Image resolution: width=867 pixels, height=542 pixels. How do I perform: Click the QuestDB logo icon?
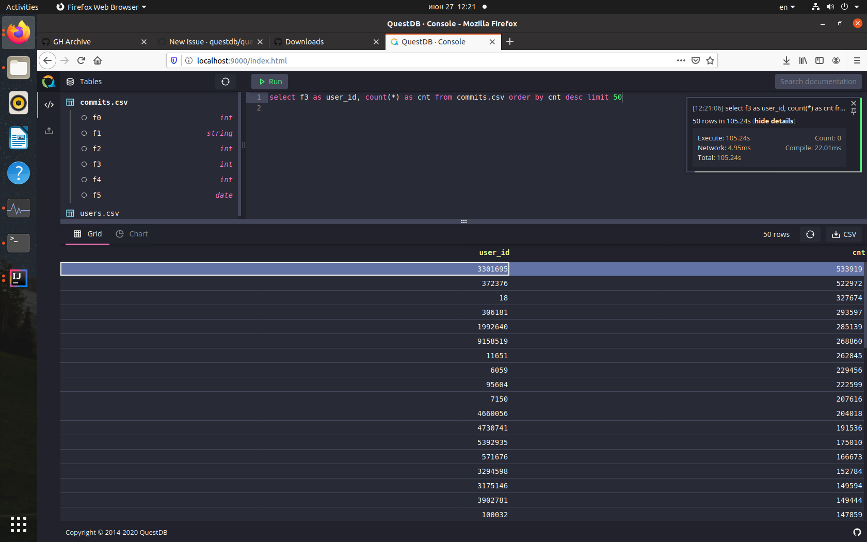pyautogui.click(x=48, y=81)
